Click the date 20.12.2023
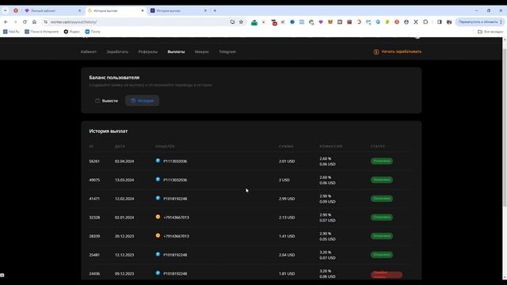 124,236
